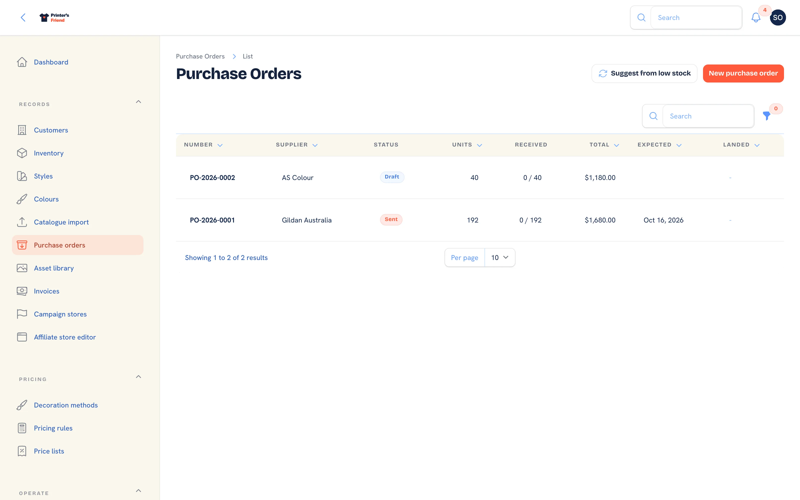Collapse the Operate sidebar section

pyautogui.click(x=138, y=491)
